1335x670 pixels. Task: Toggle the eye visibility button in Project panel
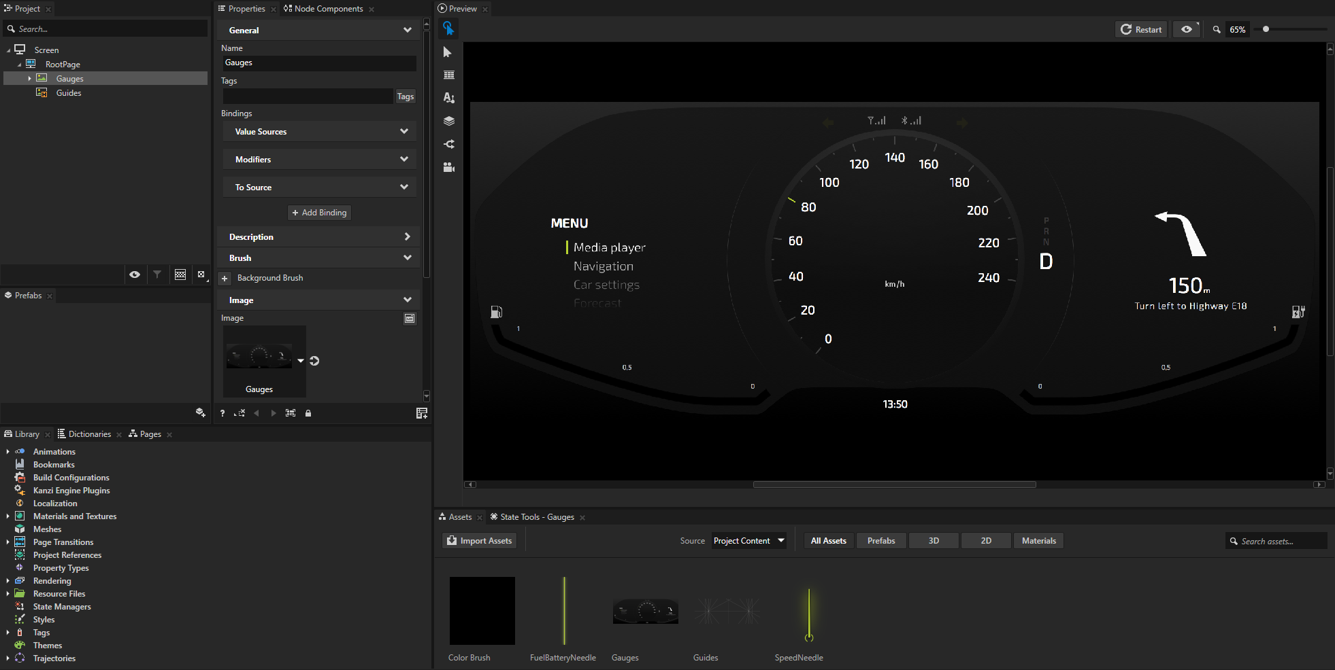[135, 275]
